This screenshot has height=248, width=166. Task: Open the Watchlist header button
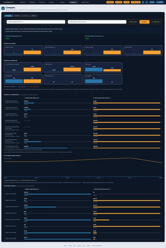pos(110,2)
